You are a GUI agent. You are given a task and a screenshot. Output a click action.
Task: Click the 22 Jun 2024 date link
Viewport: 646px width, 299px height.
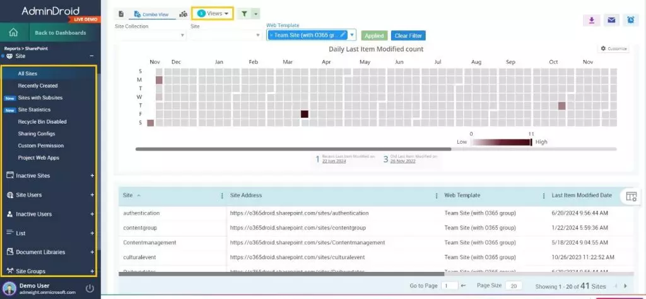pos(334,161)
